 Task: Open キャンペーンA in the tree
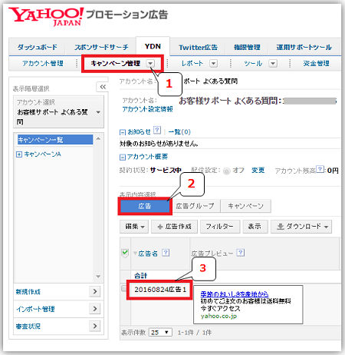[42, 154]
